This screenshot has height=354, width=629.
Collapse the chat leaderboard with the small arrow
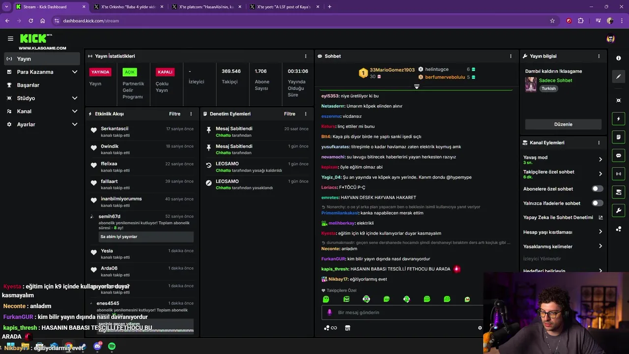click(x=416, y=87)
